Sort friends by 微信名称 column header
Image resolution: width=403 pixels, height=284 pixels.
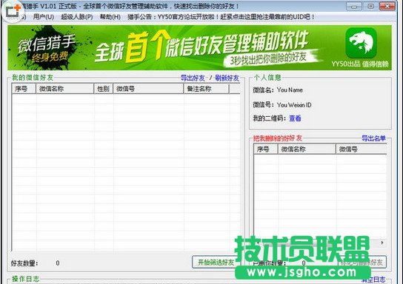[x=65, y=89]
